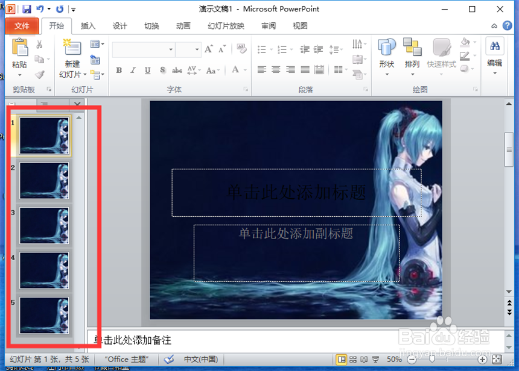Viewport: 519px width, 371px height.
Task: Click the Format Painter brush icon
Action: click(40, 74)
